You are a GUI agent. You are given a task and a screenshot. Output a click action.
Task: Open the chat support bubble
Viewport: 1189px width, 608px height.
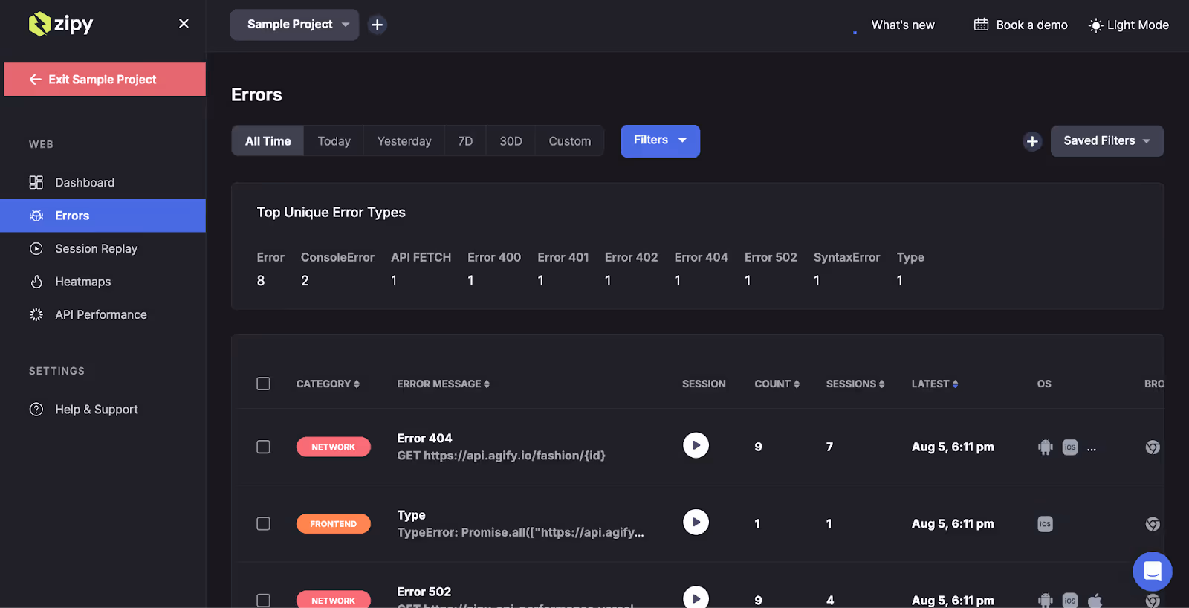pos(1153,571)
